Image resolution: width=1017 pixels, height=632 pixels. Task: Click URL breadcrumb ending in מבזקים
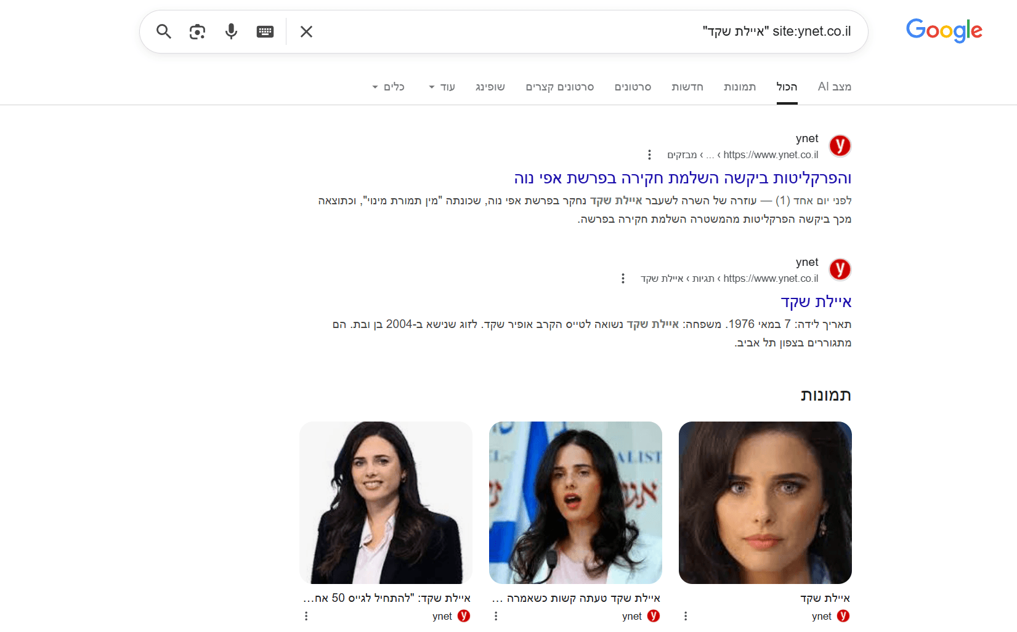(x=743, y=155)
